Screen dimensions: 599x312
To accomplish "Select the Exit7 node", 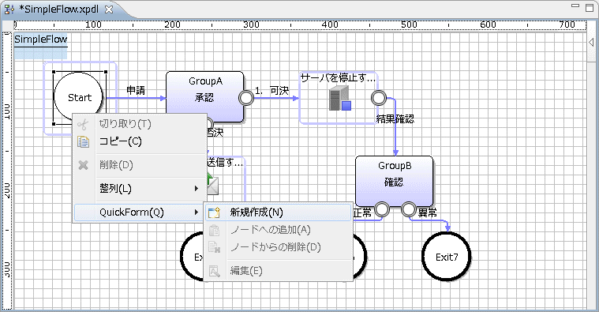I will (447, 257).
